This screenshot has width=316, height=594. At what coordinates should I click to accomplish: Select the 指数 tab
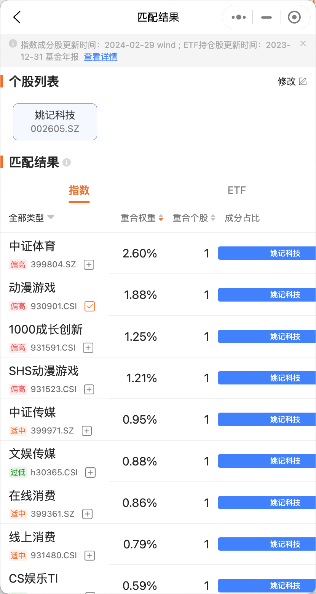pyautogui.click(x=79, y=190)
